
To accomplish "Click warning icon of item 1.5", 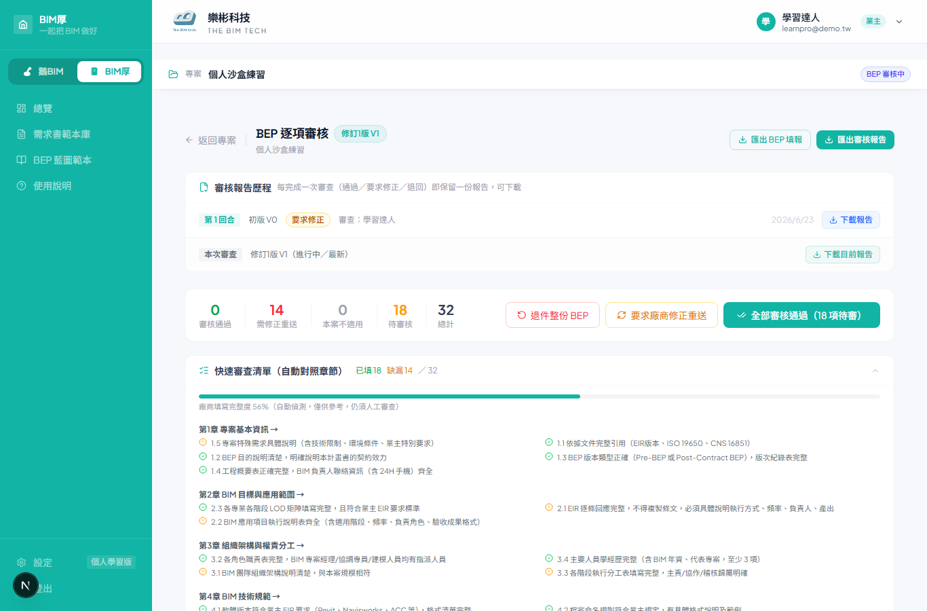I will [x=203, y=443].
